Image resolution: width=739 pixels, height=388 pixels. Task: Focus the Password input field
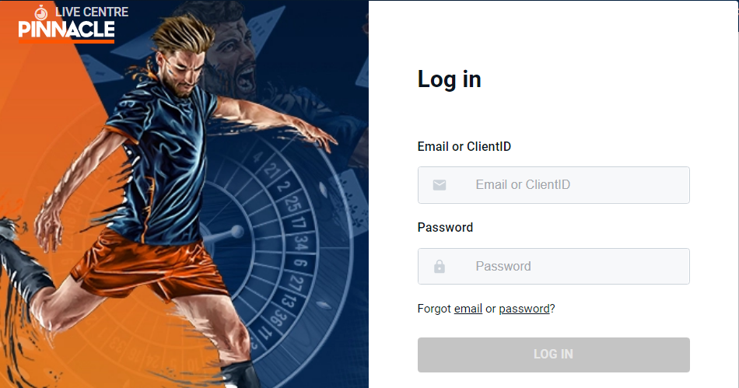point(553,267)
